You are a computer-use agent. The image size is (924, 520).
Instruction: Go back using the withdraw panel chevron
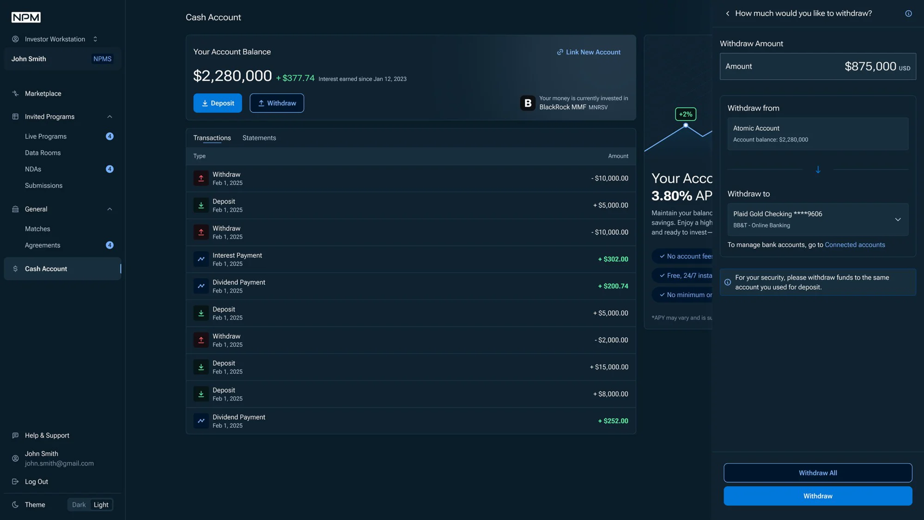click(728, 13)
